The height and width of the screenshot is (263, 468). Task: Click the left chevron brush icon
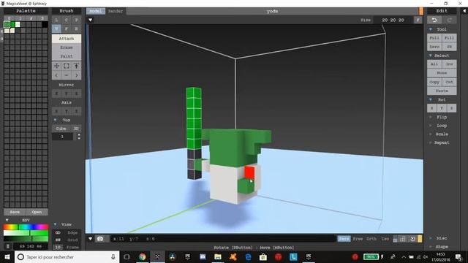point(56,75)
